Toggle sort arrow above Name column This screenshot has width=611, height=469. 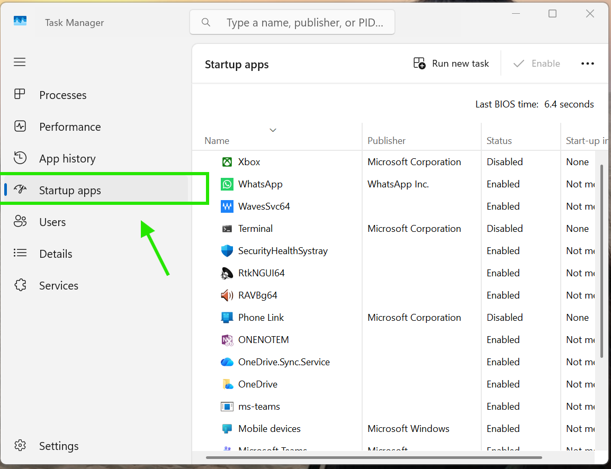click(x=273, y=130)
